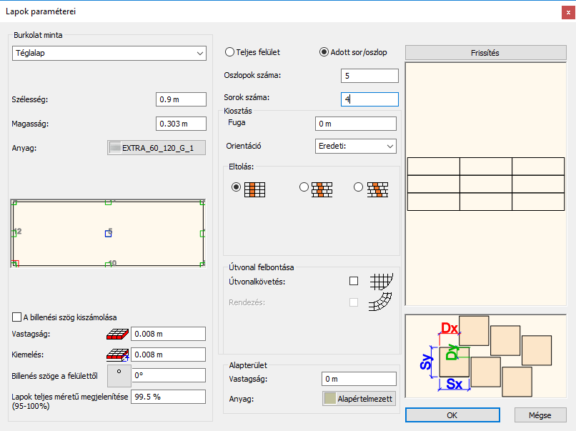
Task: Click the Fuga input field
Action: [x=356, y=124]
